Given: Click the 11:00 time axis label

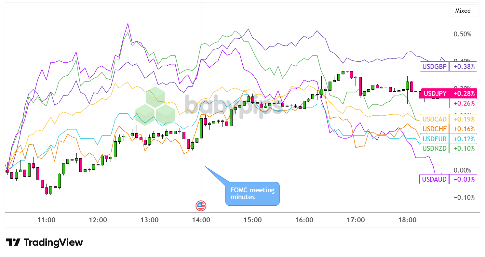Looking at the screenshot, I should point(46,220).
